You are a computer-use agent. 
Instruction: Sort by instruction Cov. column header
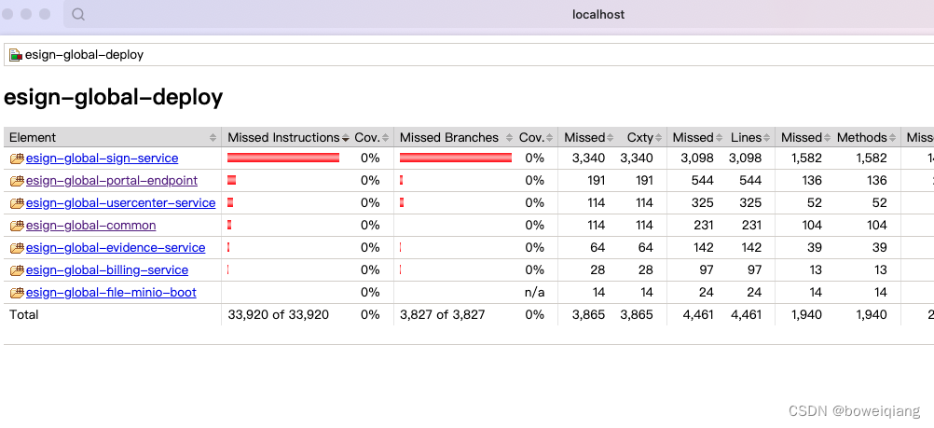(x=372, y=138)
